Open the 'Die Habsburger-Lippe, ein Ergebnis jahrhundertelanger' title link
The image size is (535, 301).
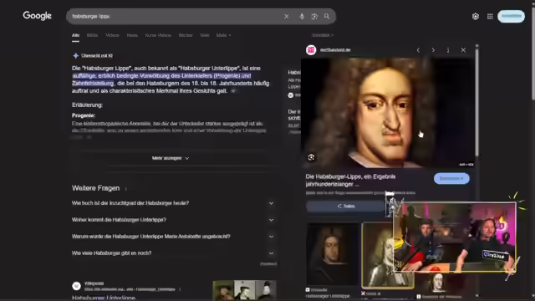(x=351, y=181)
